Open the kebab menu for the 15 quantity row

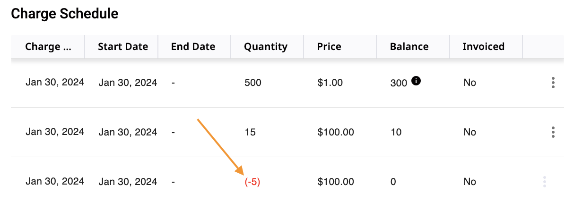553,132
